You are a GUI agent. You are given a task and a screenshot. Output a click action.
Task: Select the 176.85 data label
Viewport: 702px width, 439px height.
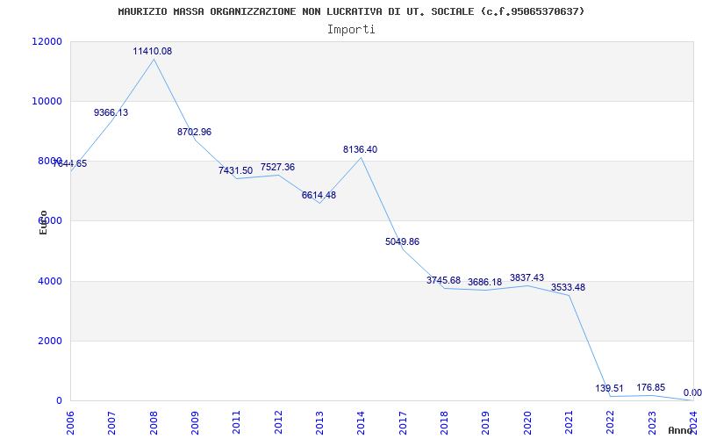651,388
